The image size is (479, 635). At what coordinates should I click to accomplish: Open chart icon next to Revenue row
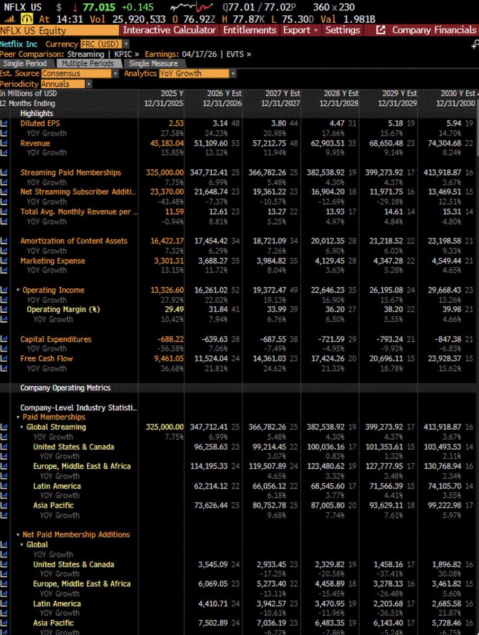(4, 143)
